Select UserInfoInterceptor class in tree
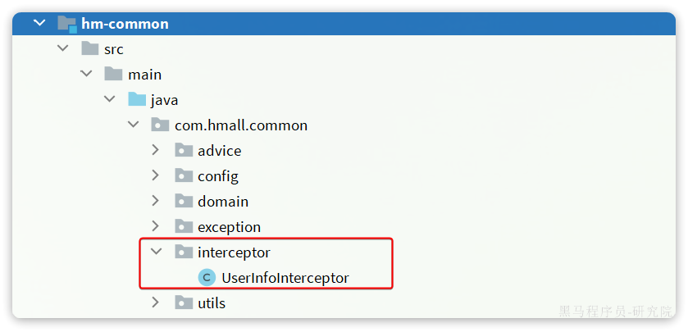This screenshot has height=332, width=688. [x=285, y=278]
